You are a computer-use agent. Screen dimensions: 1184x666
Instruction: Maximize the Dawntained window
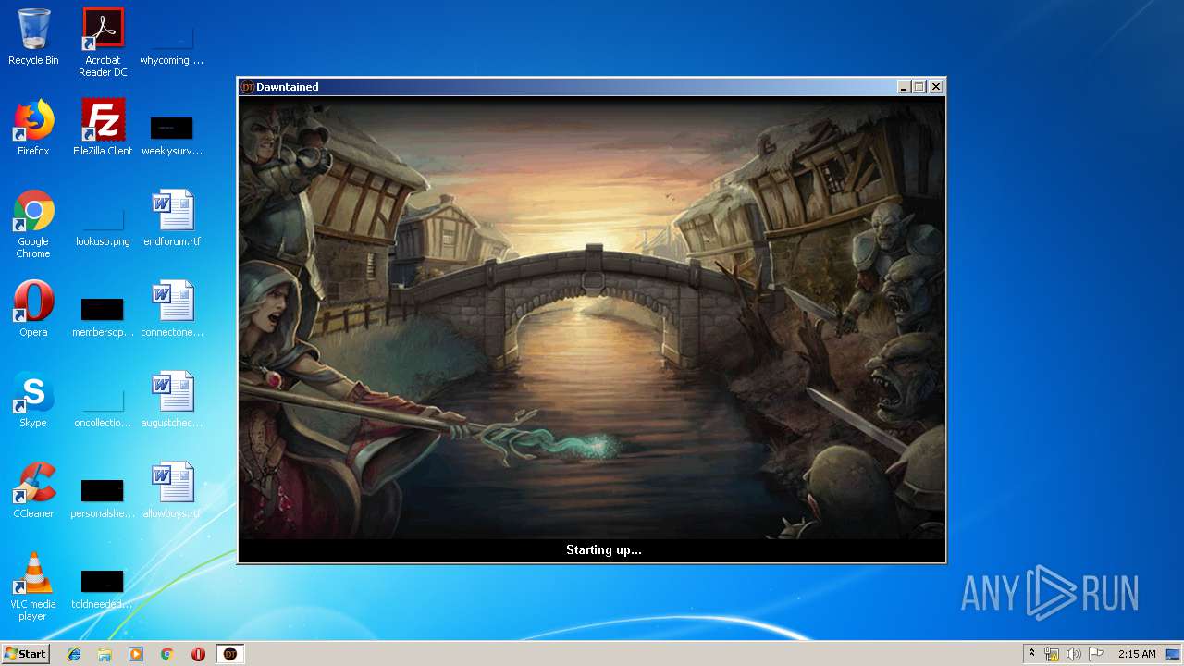pyautogui.click(x=919, y=87)
